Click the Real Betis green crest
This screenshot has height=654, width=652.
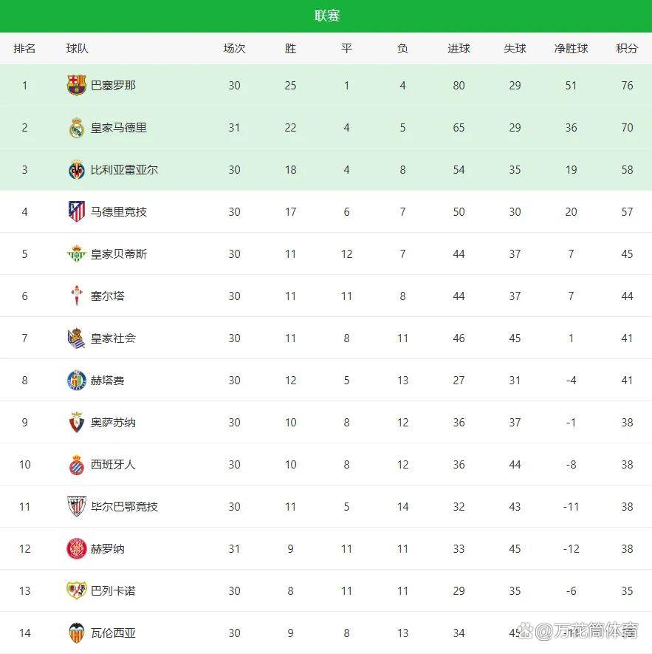77,254
